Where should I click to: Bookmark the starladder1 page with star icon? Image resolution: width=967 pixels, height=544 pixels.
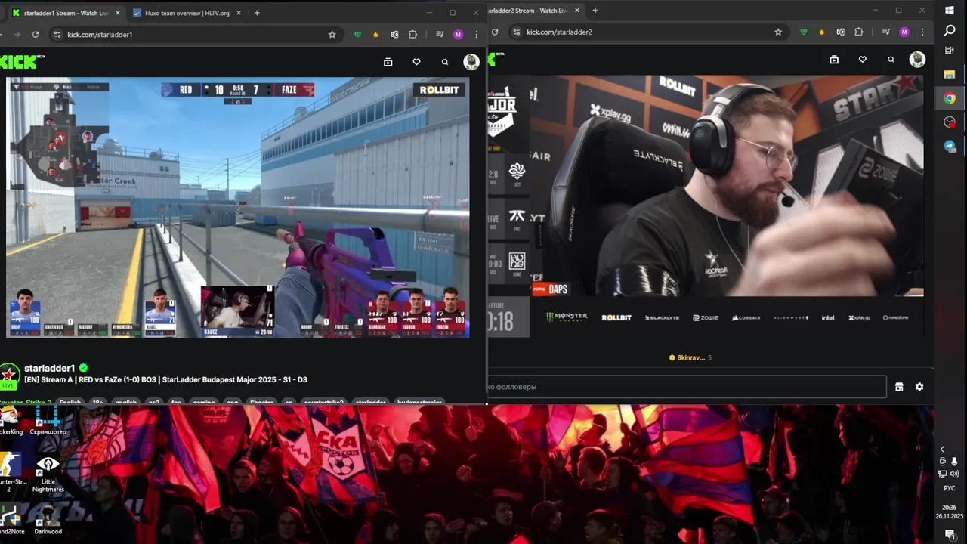pos(332,34)
